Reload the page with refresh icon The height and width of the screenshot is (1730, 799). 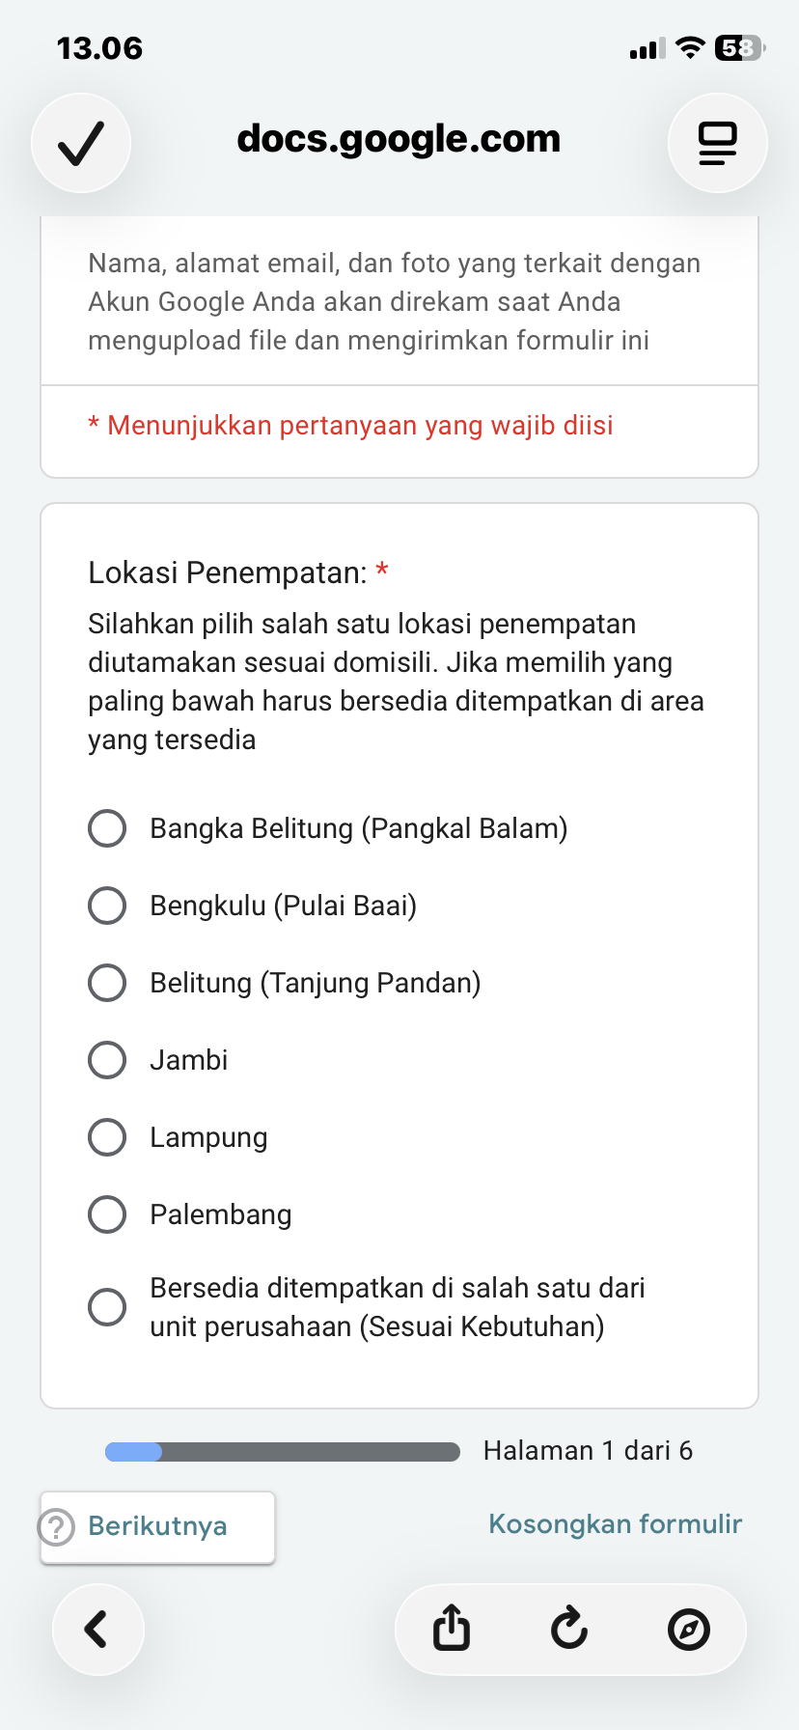click(x=569, y=1629)
